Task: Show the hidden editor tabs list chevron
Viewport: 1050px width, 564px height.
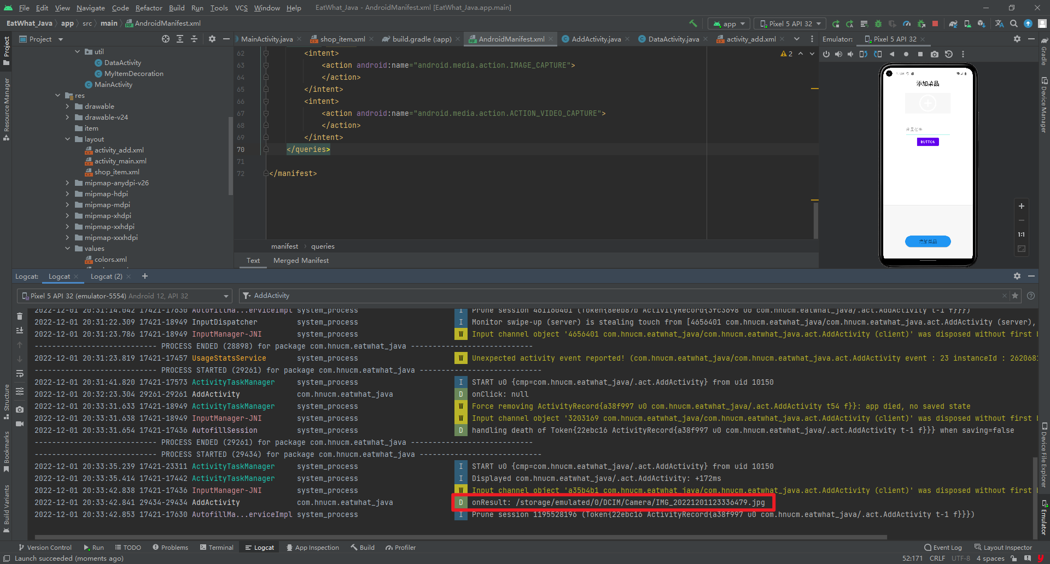Action: point(797,39)
